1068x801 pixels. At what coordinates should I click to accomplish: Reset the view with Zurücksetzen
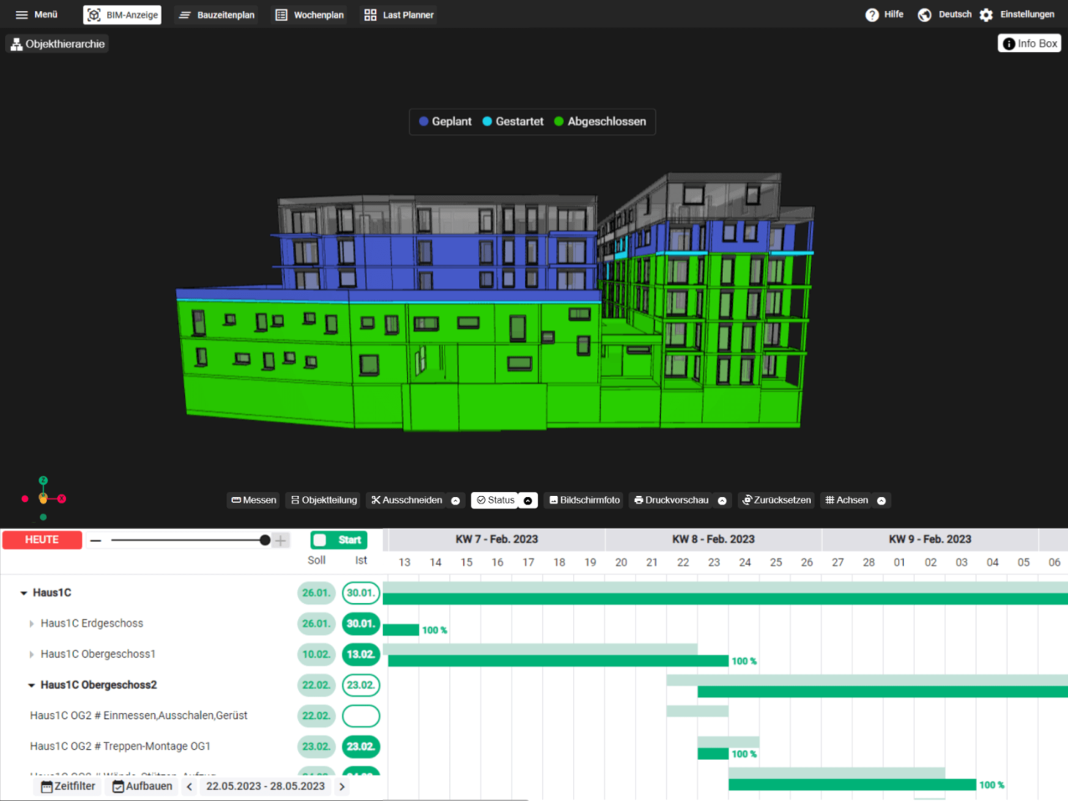coord(776,500)
